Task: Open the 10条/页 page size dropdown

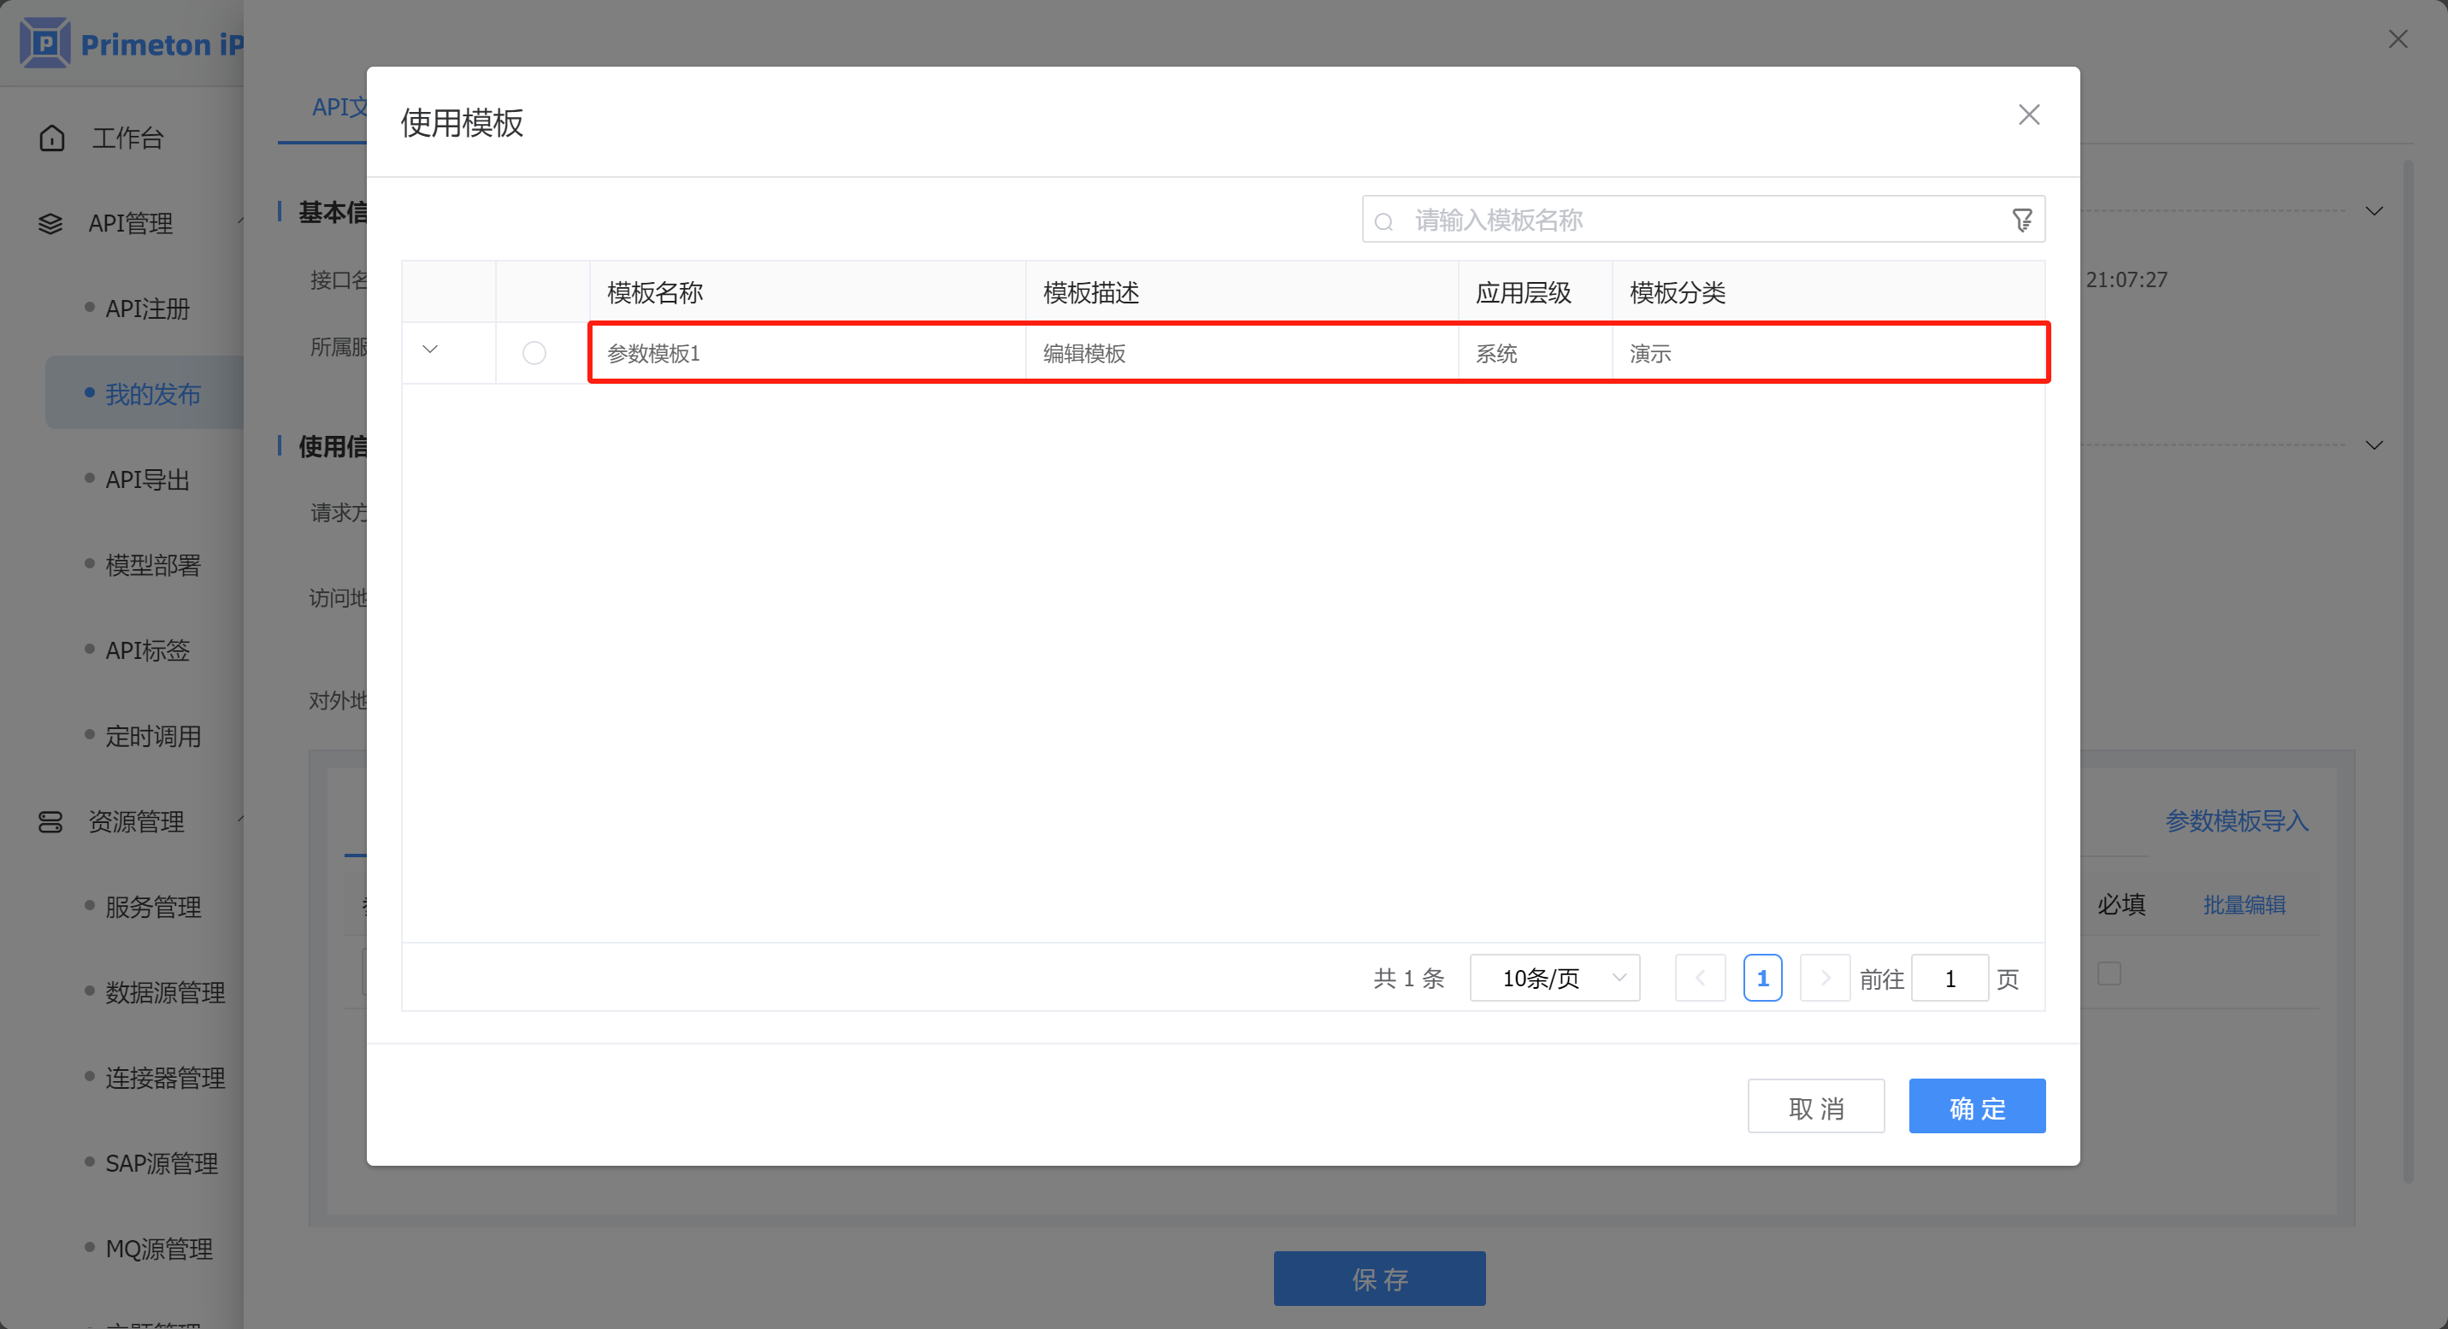Action: tap(1554, 978)
